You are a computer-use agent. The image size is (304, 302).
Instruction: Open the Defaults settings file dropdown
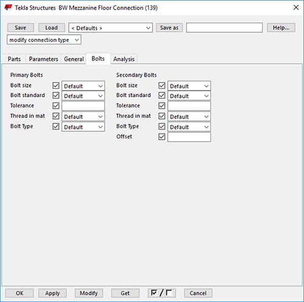click(111, 28)
